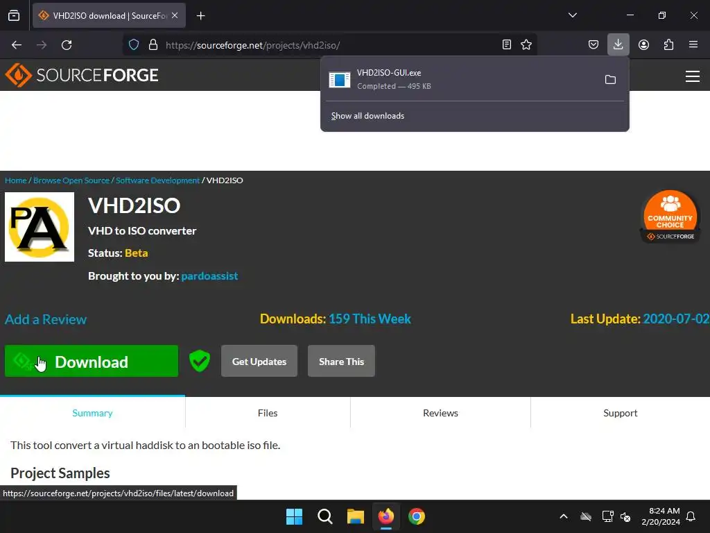Open the clock showing 8:24 AM
This screenshot has height=533, width=710.
[661, 516]
